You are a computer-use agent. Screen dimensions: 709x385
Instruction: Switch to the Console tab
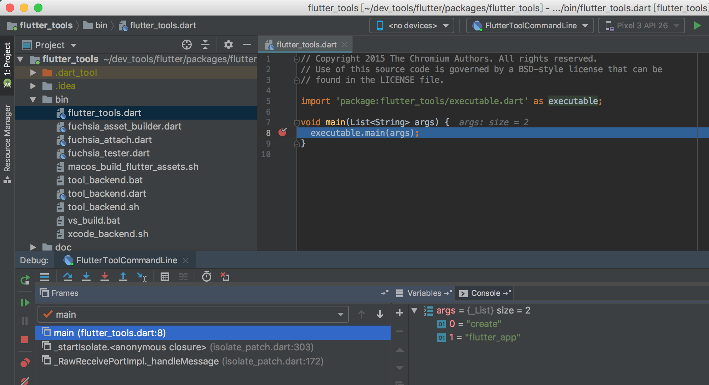(x=485, y=293)
